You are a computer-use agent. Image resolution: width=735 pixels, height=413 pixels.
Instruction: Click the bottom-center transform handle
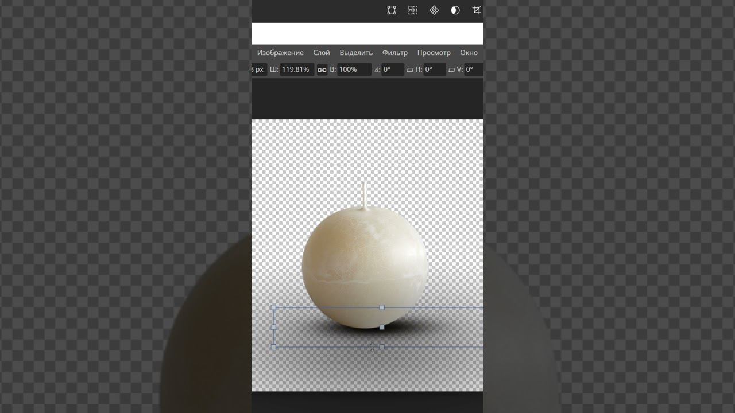click(382, 346)
